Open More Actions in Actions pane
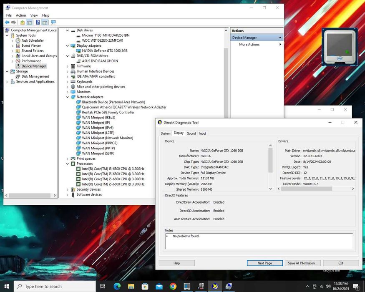 click(x=249, y=44)
